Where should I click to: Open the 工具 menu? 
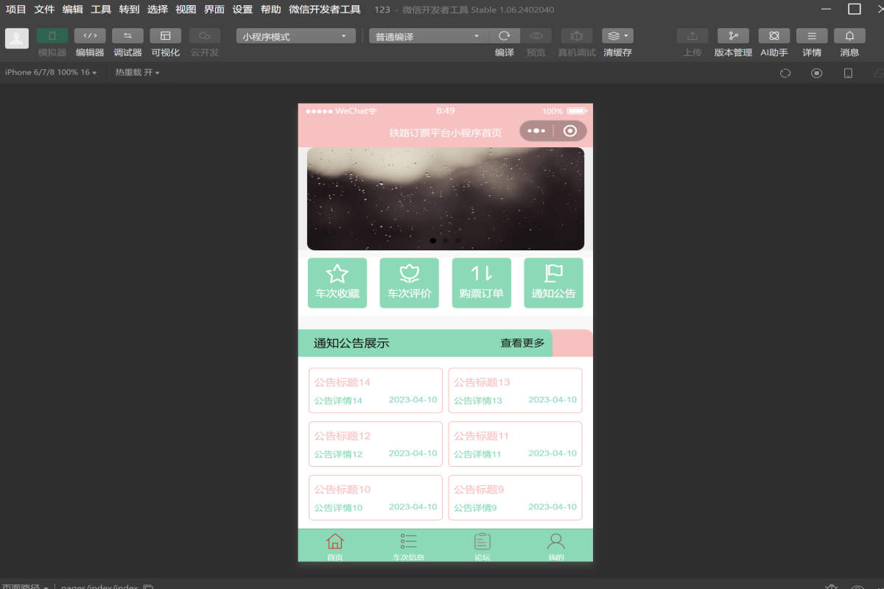[x=101, y=10]
